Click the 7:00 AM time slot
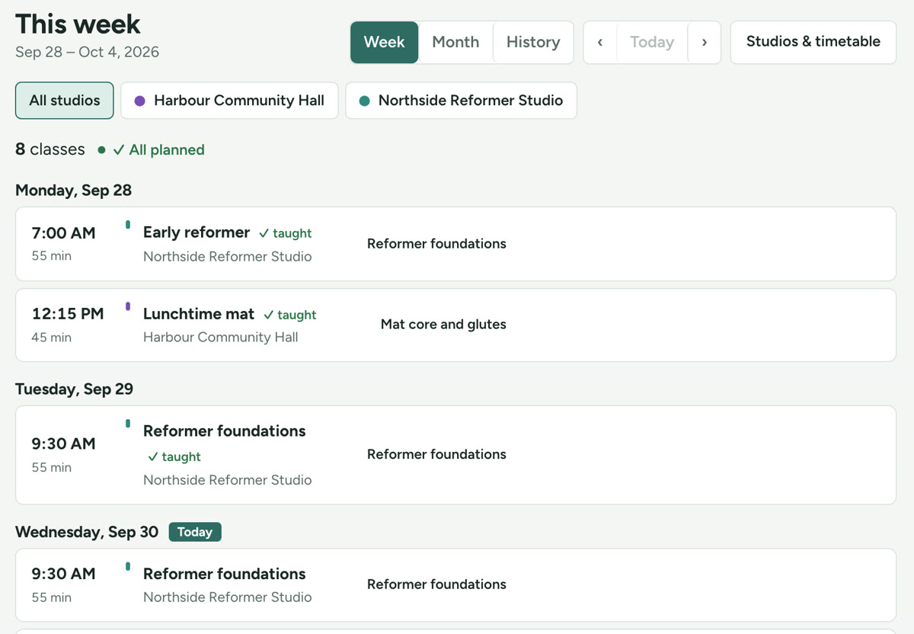This screenshot has width=914, height=634. (63, 232)
